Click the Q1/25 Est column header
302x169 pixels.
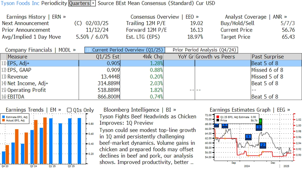point(99,57)
